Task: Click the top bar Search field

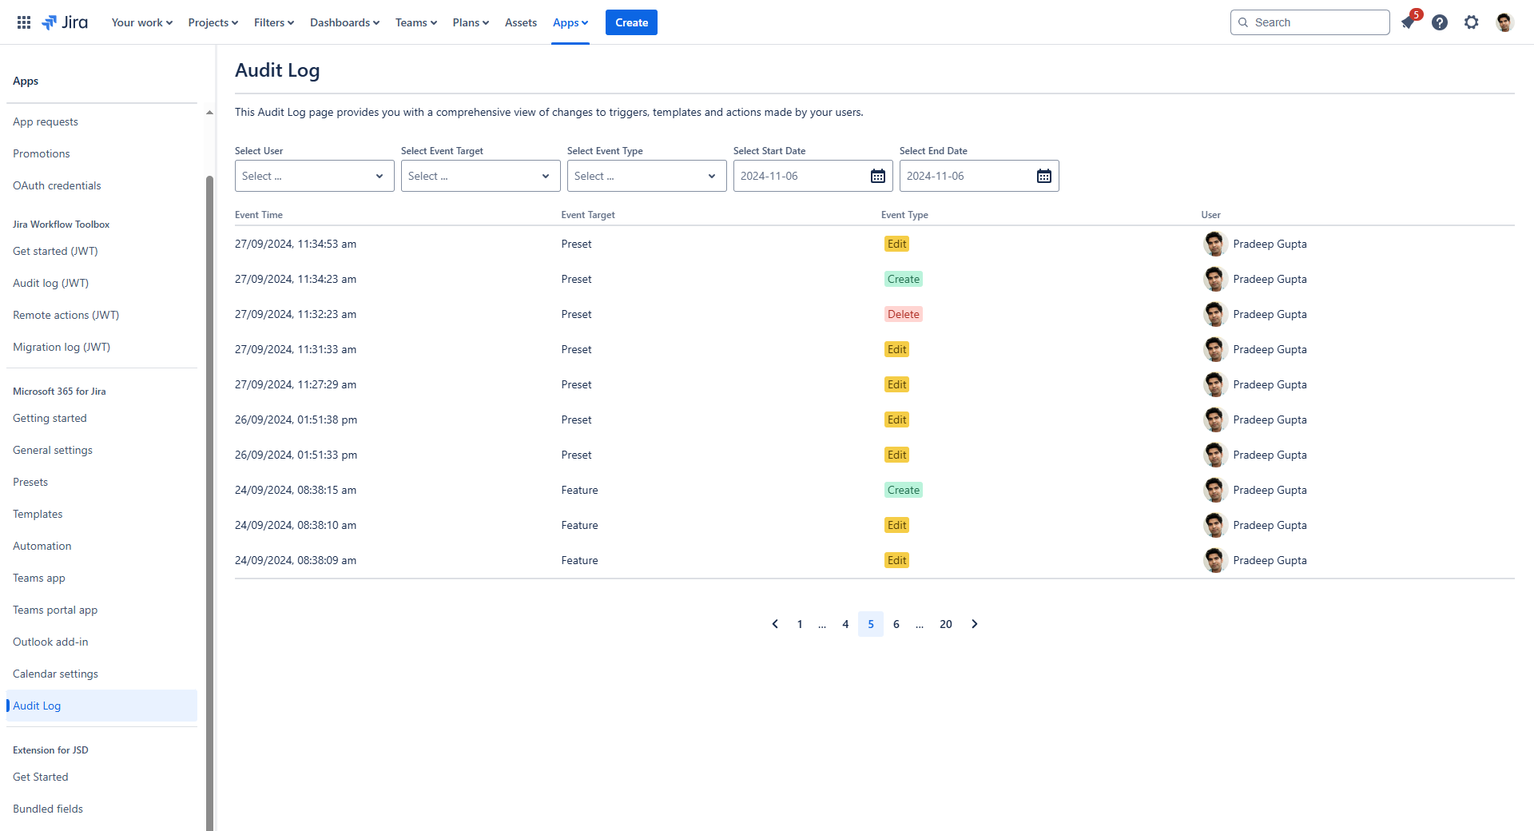Action: (1310, 22)
